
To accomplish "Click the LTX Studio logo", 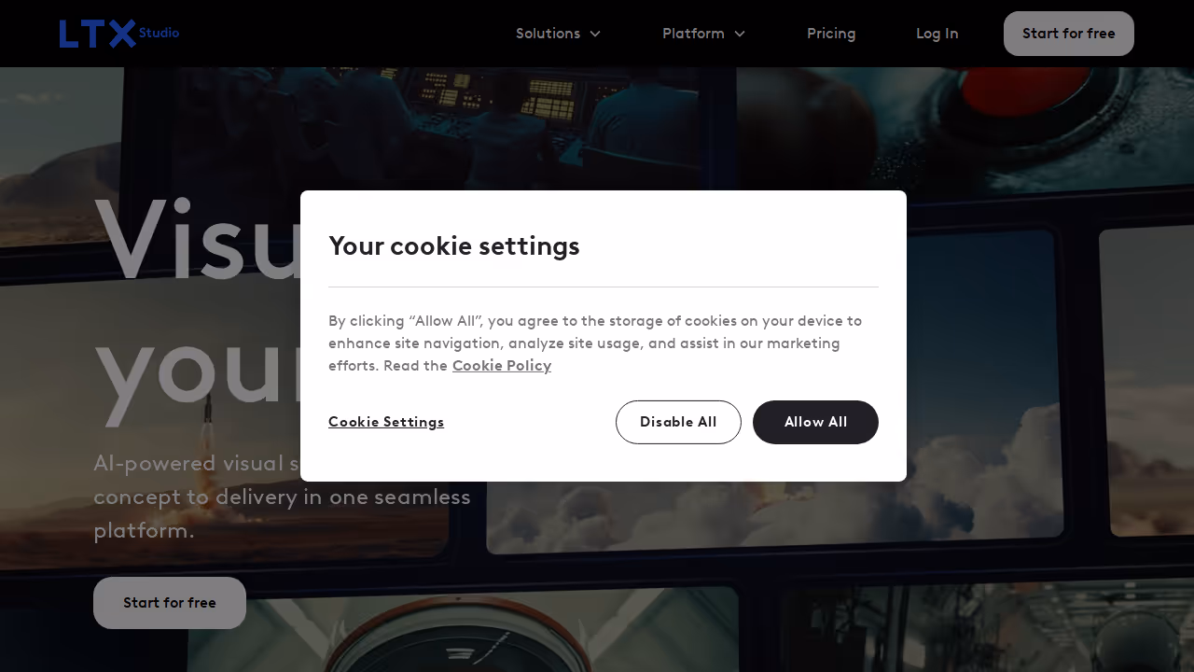I will (x=118, y=34).
